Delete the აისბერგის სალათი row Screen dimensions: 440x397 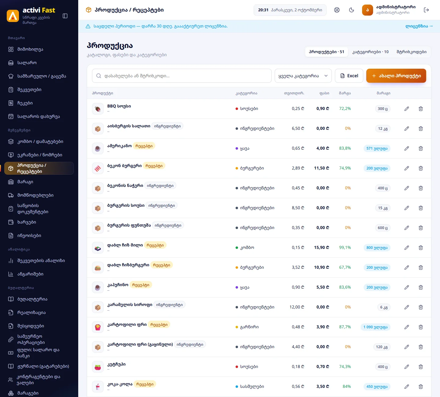(x=421, y=129)
